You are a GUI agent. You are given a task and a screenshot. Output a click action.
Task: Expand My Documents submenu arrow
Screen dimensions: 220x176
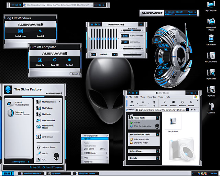[59, 102]
